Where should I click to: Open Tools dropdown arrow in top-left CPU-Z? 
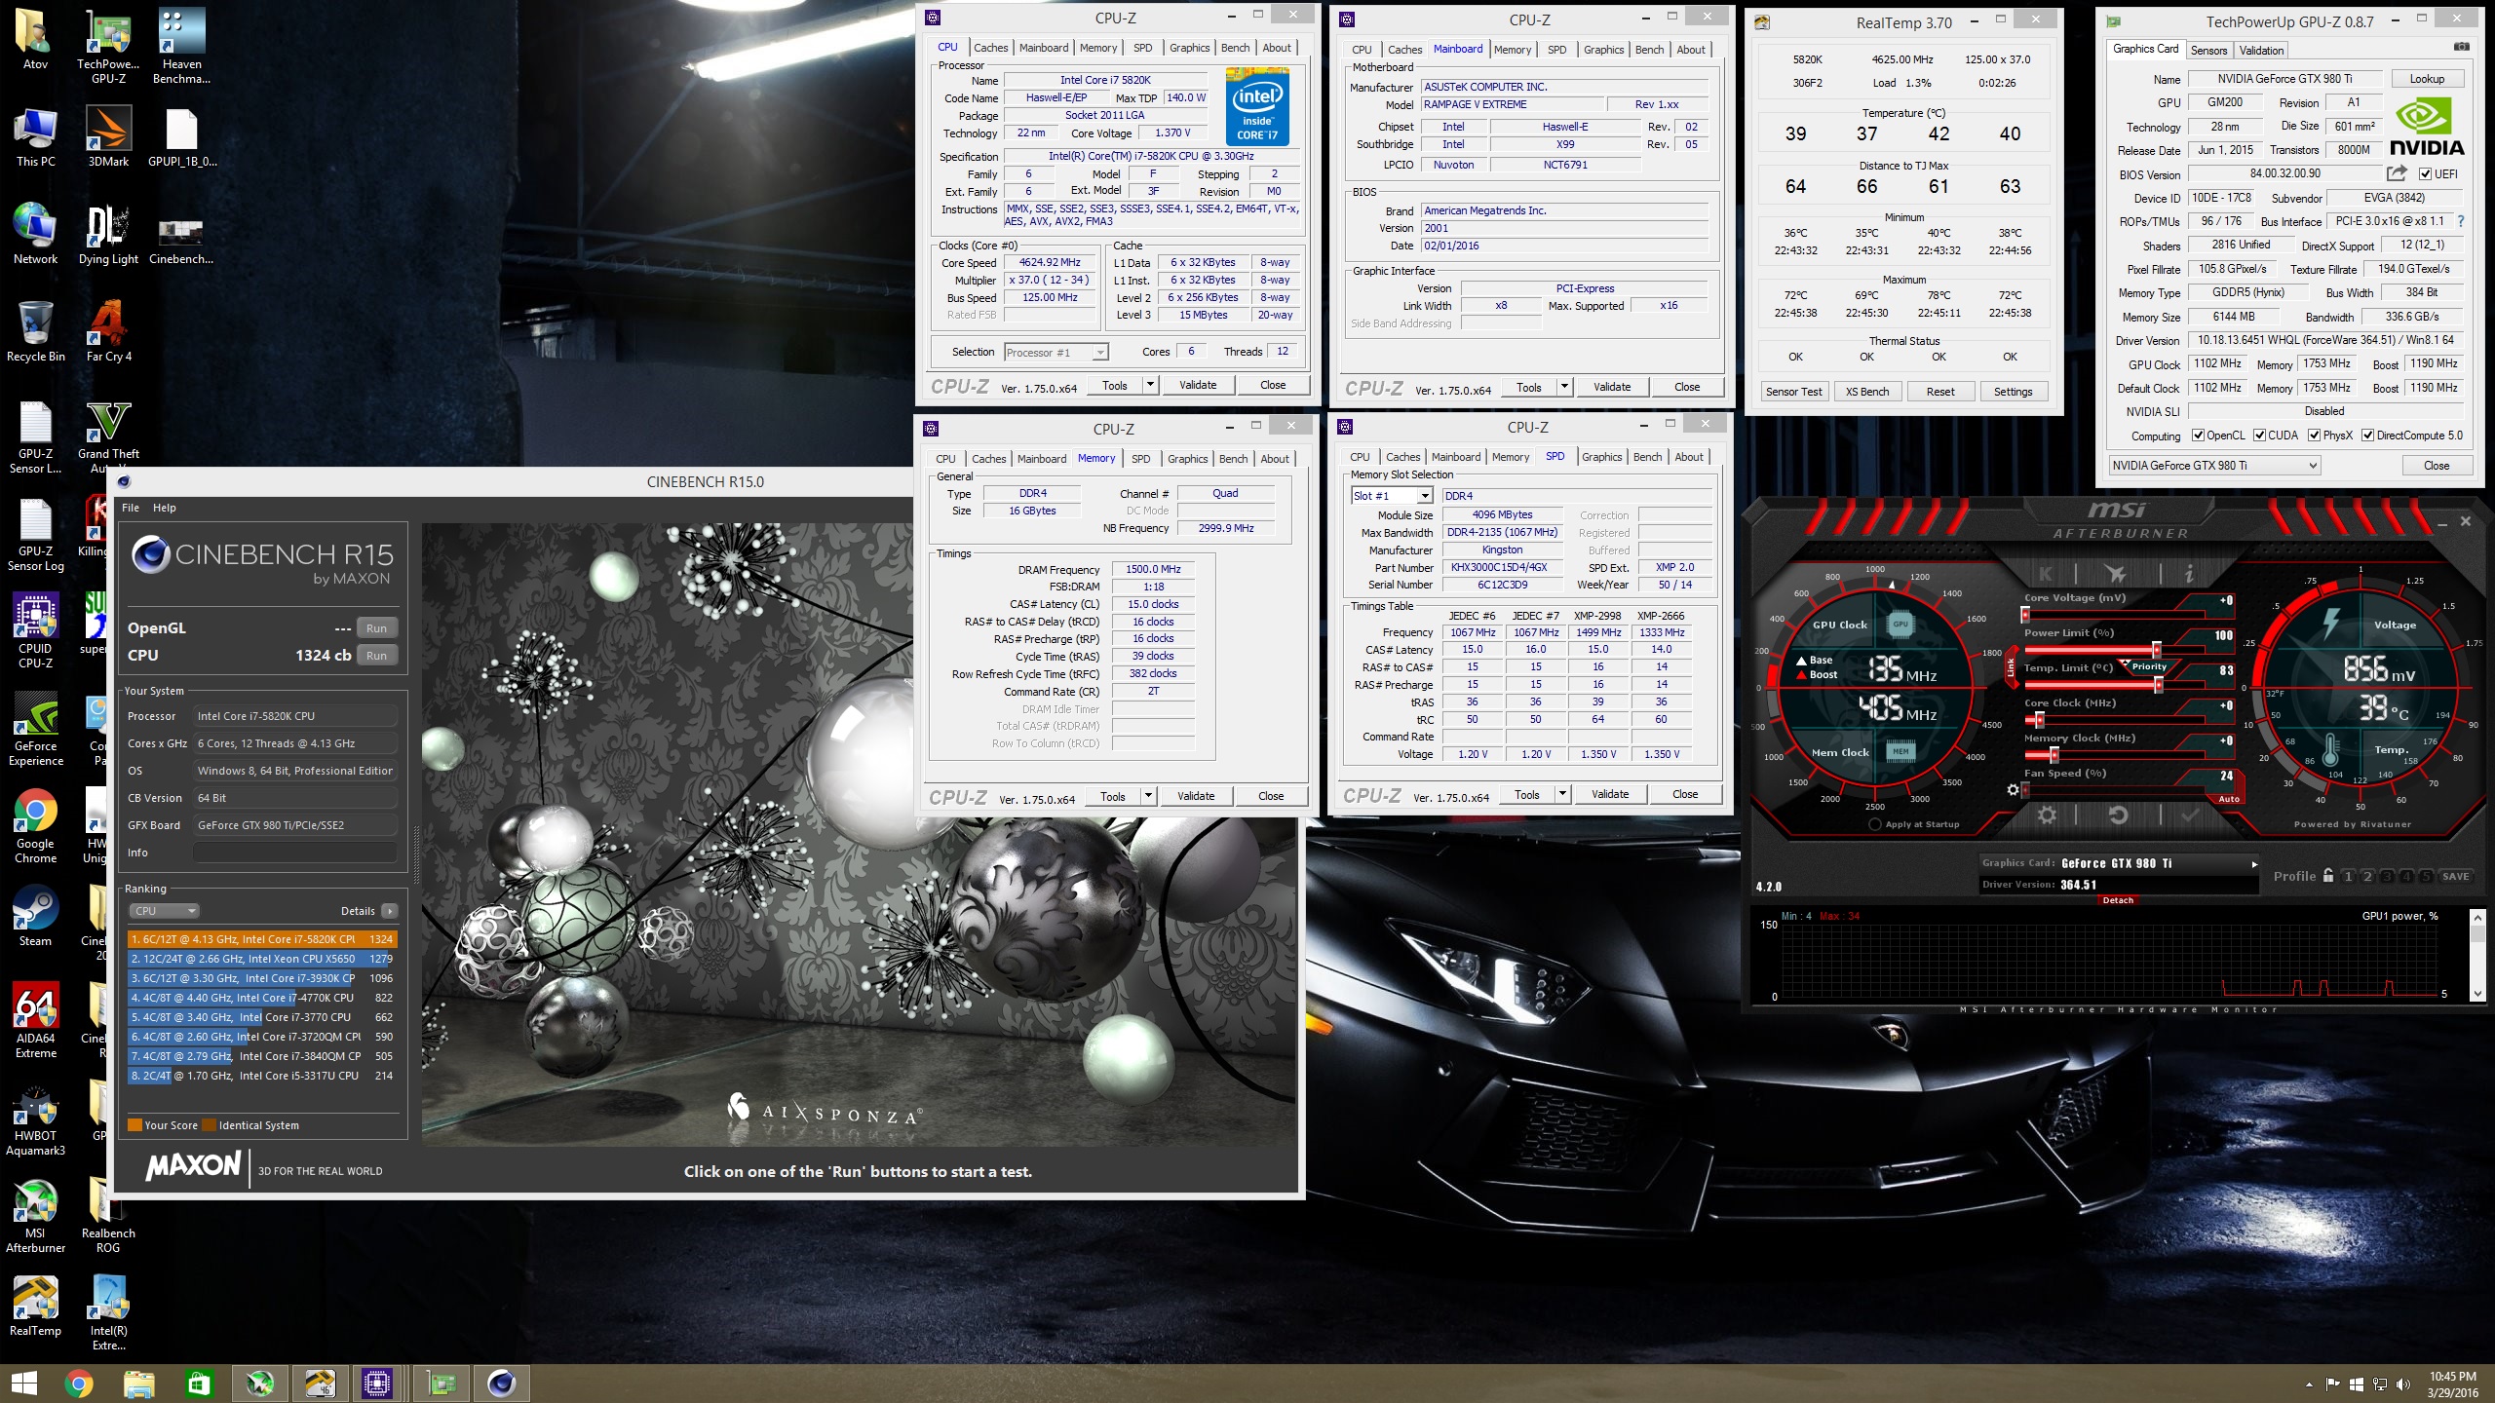pyautogui.click(x=1149, y=385)
